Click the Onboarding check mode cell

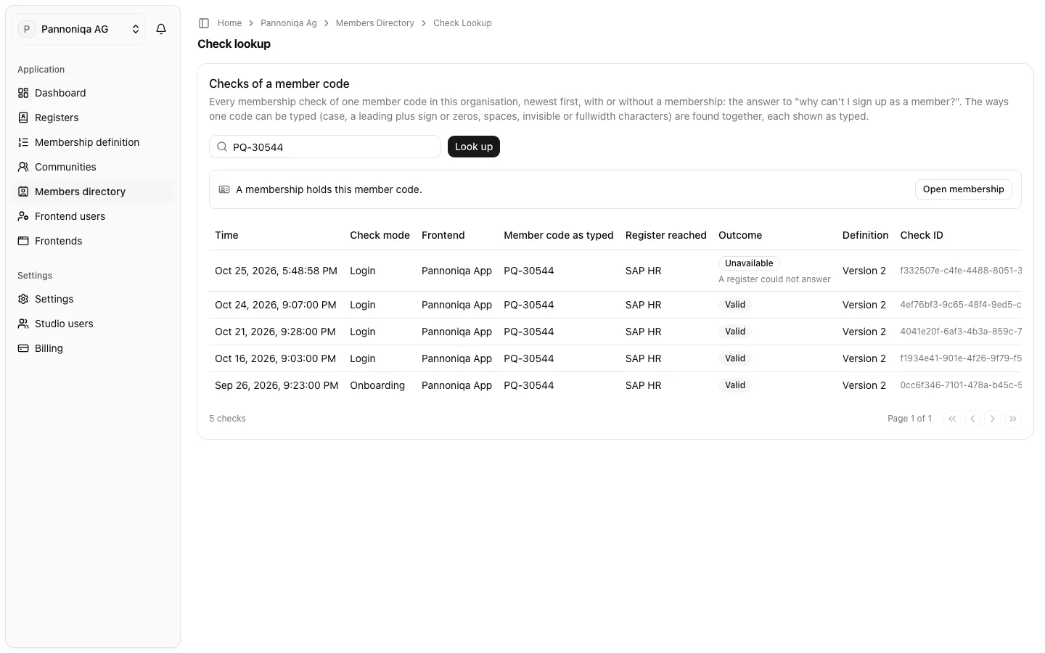coord(377,385)
